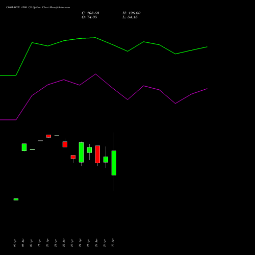Select the small red candle for 23 Apr
255x255 pixels.
pos(73,157)
